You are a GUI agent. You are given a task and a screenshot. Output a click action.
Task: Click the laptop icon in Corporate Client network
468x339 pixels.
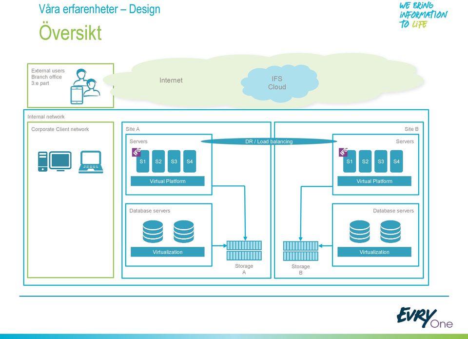91,162
